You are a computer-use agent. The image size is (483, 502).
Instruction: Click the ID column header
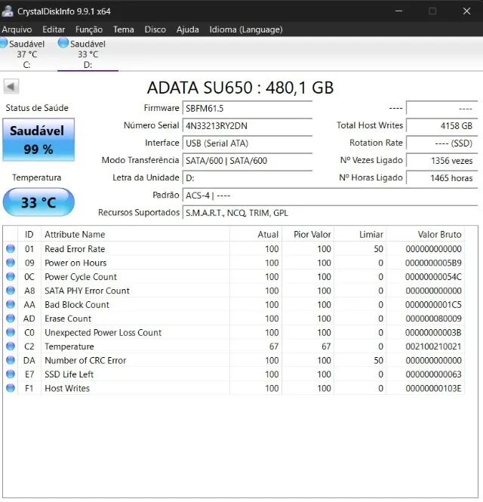(x=29, y=234)
